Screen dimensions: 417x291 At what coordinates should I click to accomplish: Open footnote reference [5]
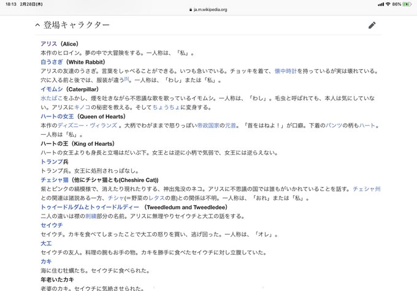click(126, 78)
